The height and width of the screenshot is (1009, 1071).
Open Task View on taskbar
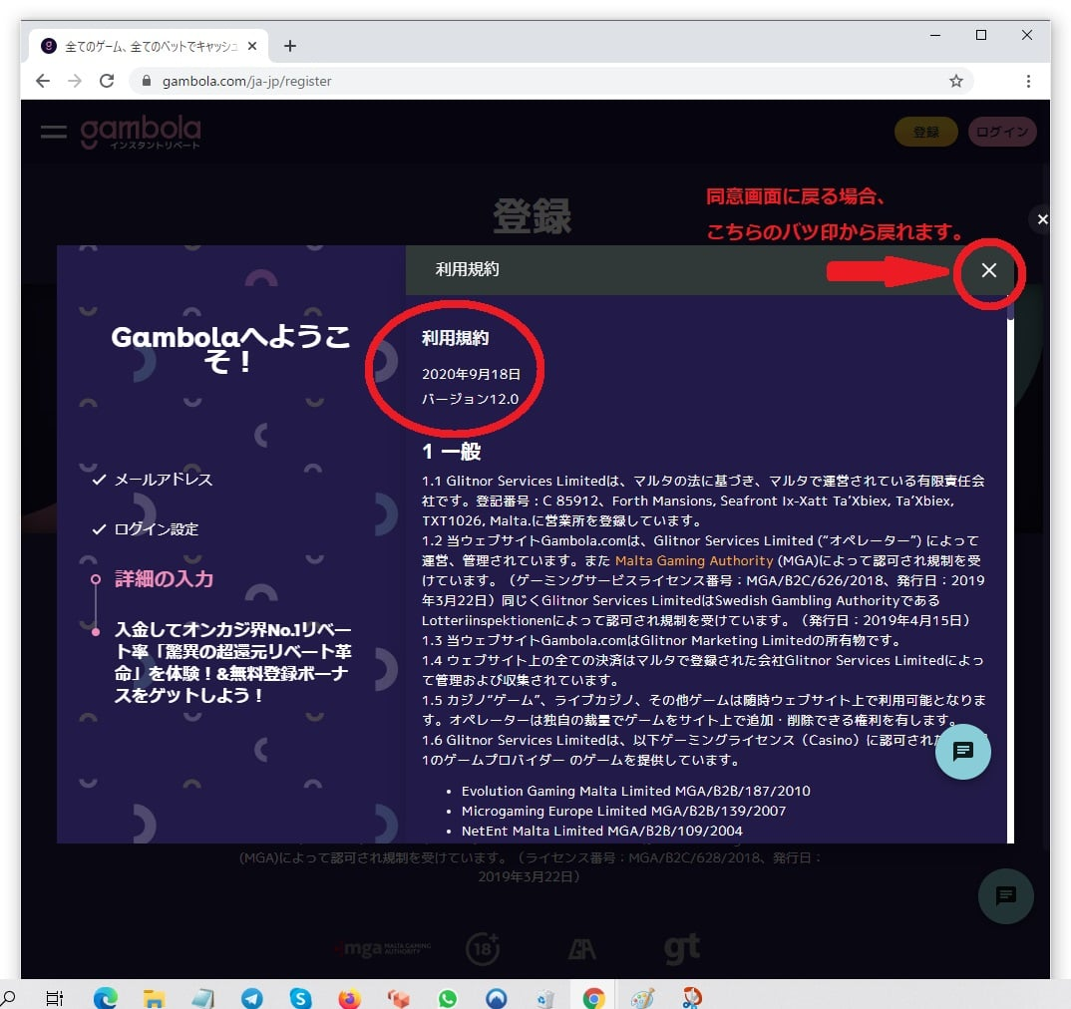click(55, 998)
